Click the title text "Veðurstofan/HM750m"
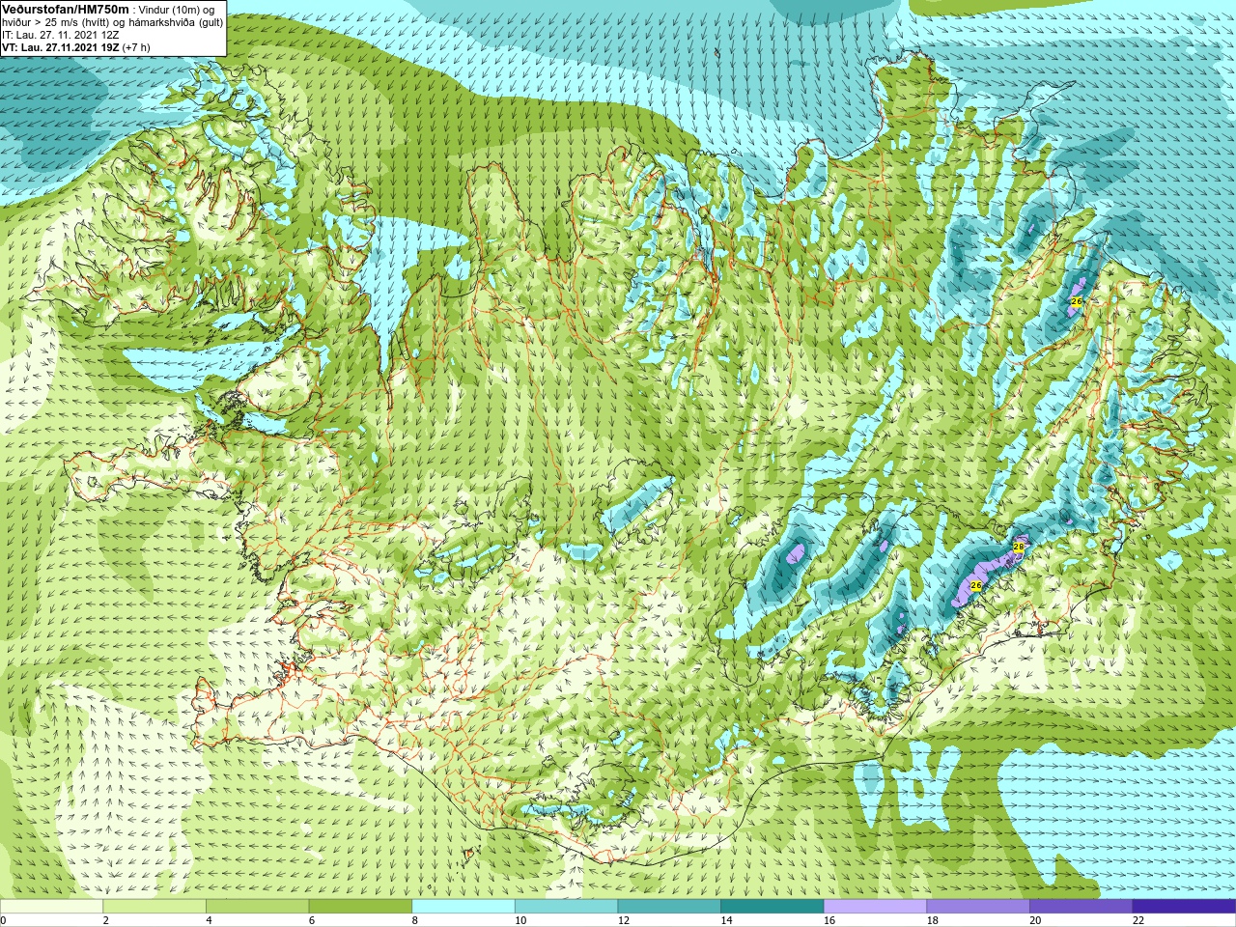Image resolution: width=1236 pixels, height=927 pixels. pyautogui.click(x=66, y=9)
